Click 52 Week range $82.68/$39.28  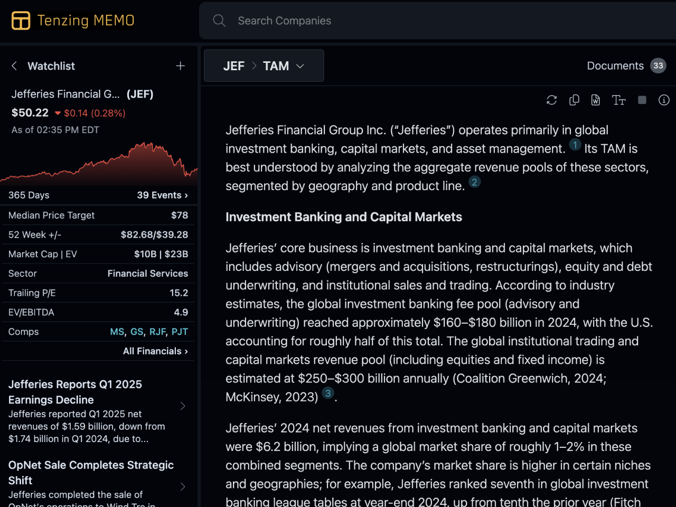pos(154,234)
